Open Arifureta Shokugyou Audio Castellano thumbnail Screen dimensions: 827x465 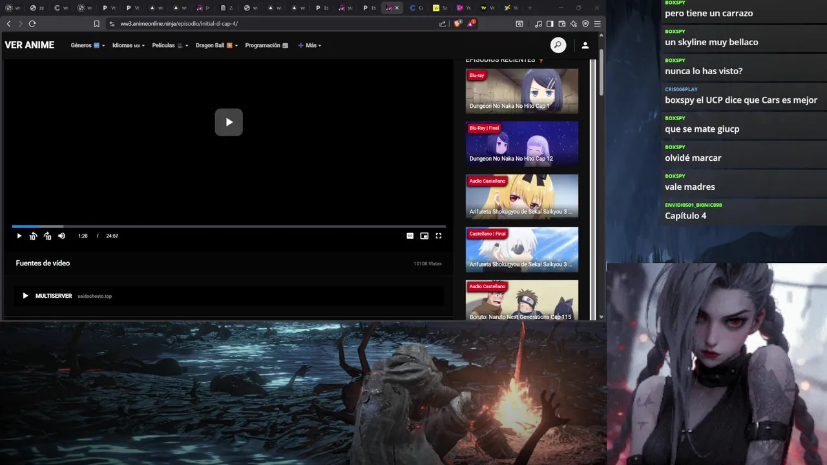(522, 196)
